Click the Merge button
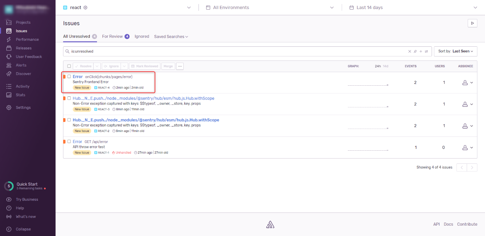The height and width of the screenshot is (236, 485). tap(168, 66)
